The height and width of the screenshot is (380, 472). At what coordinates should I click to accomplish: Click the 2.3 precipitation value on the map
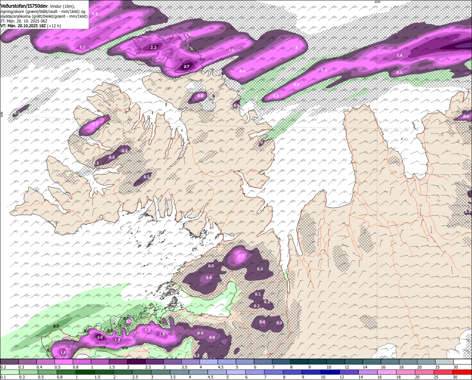(x=153, y=47)
